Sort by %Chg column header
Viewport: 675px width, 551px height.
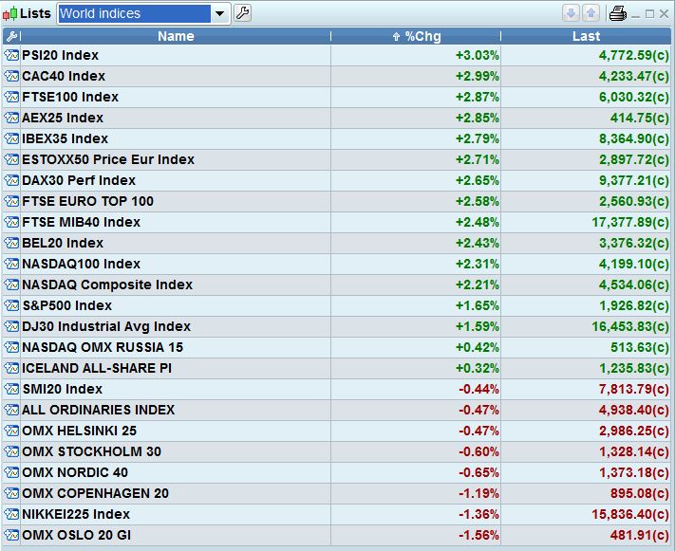pyautogui.click(x=416, y=37)
